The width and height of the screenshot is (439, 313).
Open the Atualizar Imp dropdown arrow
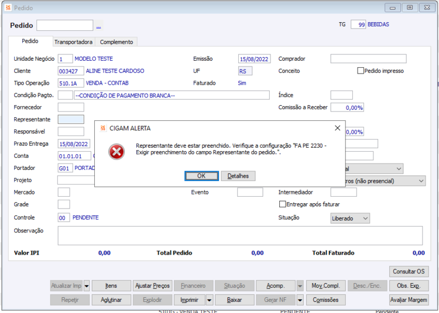tap(87, 286)
